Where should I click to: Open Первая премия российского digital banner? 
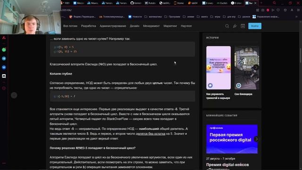tap(232, 139)
